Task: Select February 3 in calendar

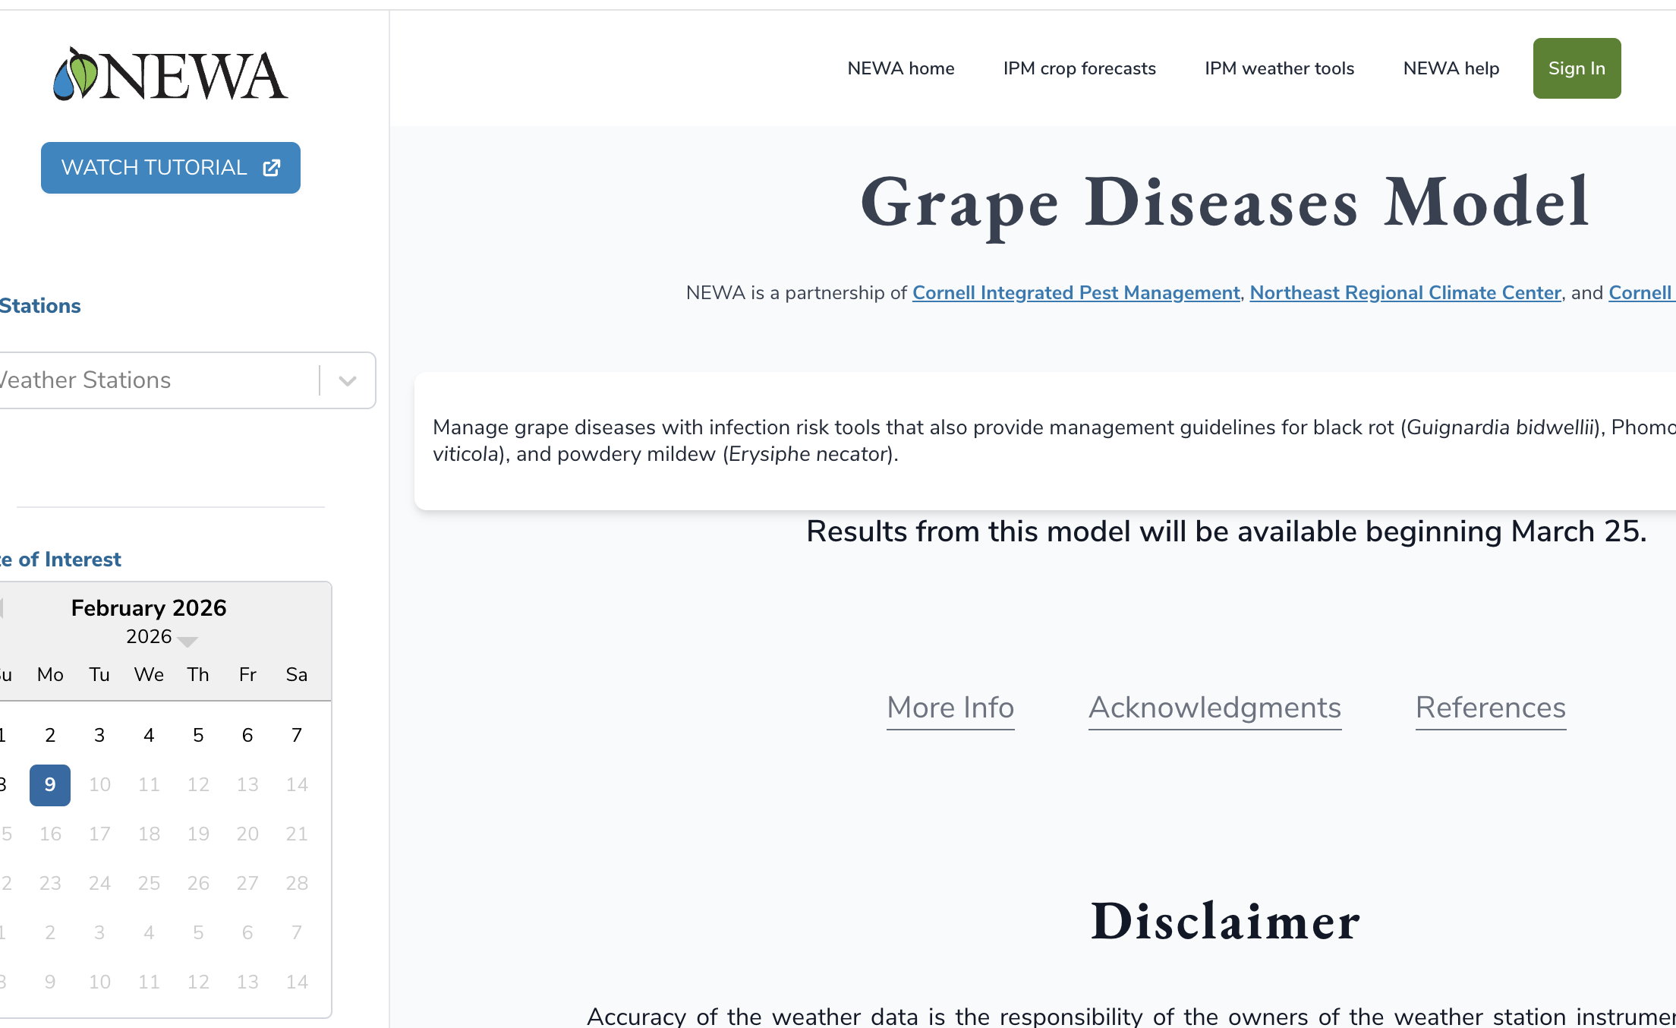Action: coord(99,736)
